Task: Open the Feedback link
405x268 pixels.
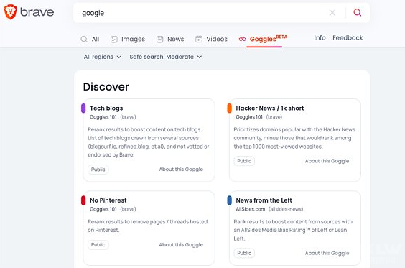Action: (348, 38)
